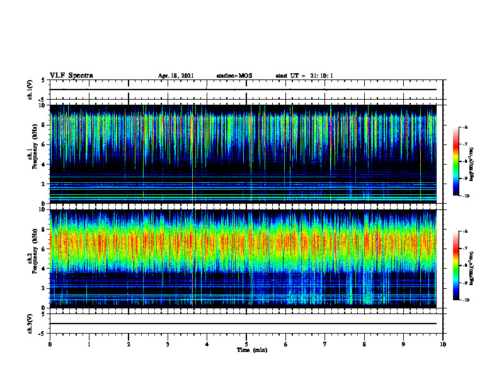Click the ch.1 spectrogram color bar
The height and width of the screenshot is (386, 499).
coord(456,161)
